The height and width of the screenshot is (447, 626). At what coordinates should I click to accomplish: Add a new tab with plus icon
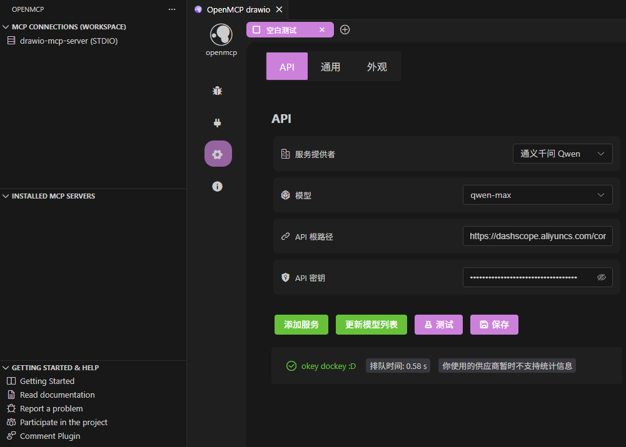[x=345, y=30]
